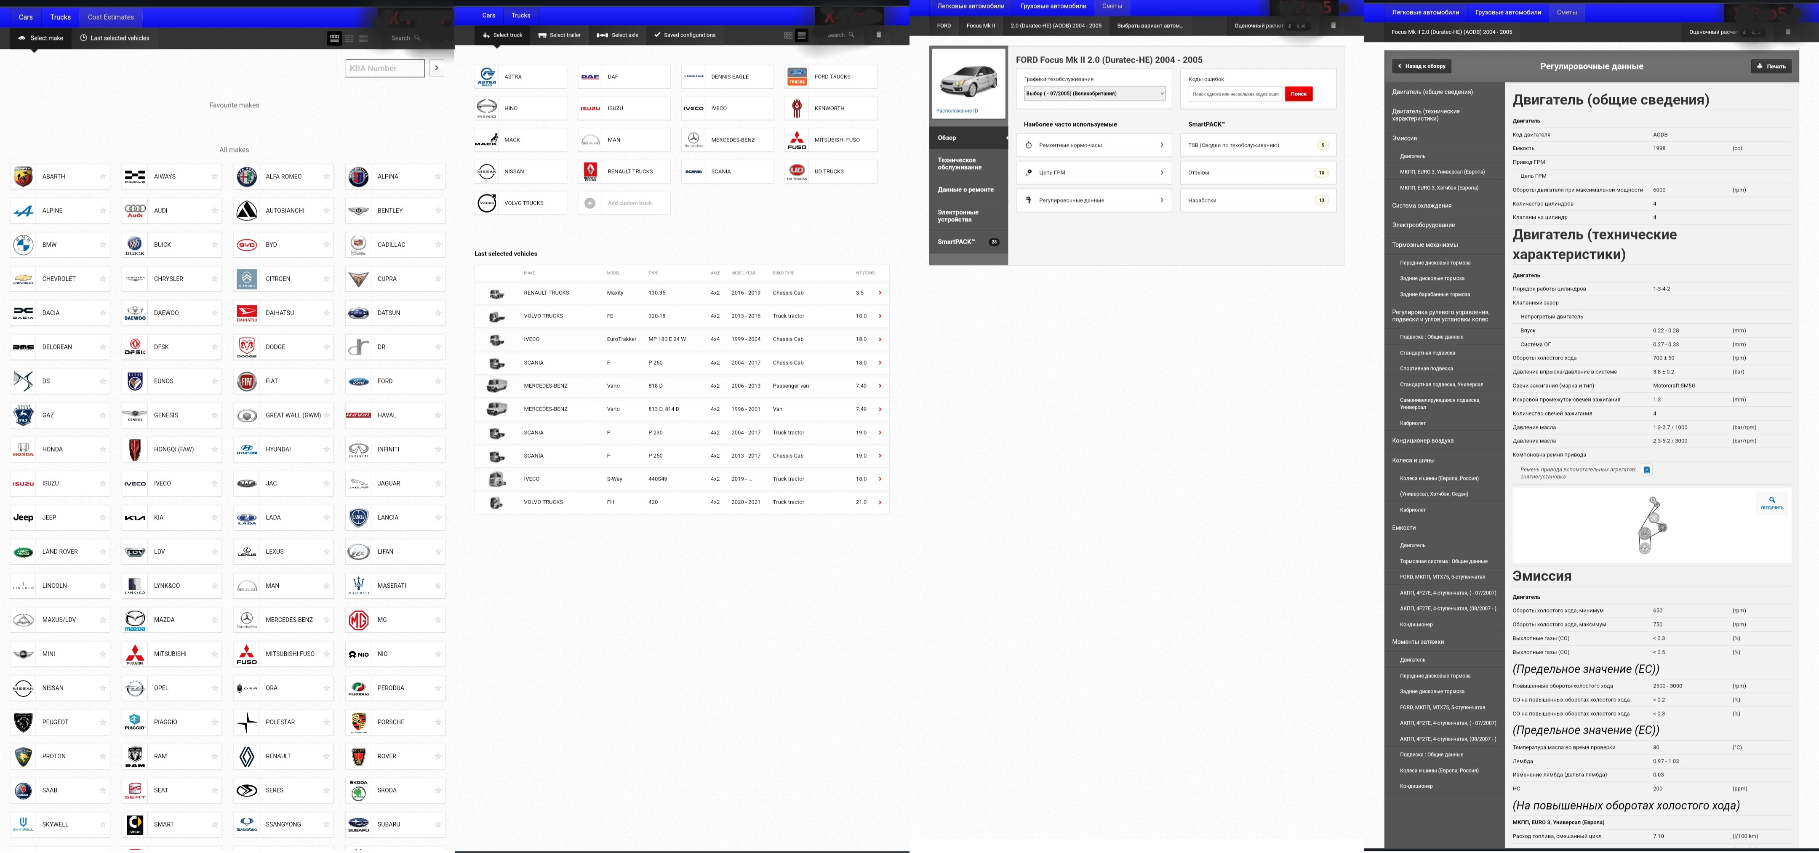Toggle favourite star for CADILLAC

point(438,245)
